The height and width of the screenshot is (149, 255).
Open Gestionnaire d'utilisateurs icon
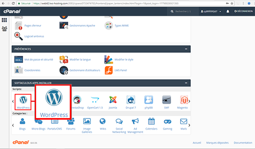(64, 70)
